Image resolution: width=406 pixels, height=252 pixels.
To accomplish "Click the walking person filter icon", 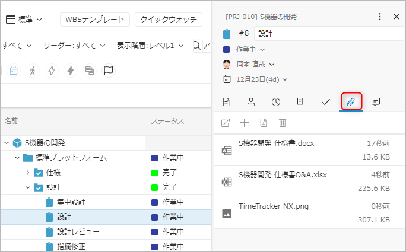I will tap(33, 71).
